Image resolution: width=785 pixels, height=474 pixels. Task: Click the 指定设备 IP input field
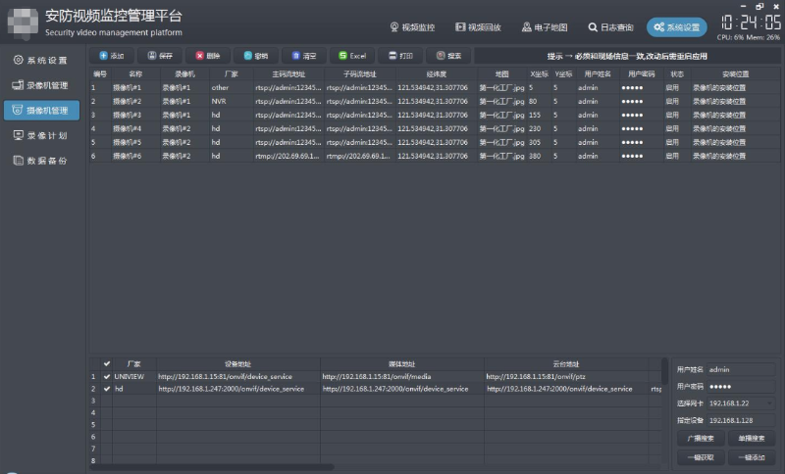click(742, 420)
